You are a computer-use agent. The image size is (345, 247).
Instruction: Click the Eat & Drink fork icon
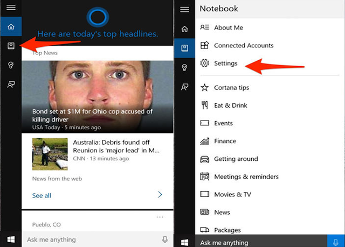click(x=204, y=105)
